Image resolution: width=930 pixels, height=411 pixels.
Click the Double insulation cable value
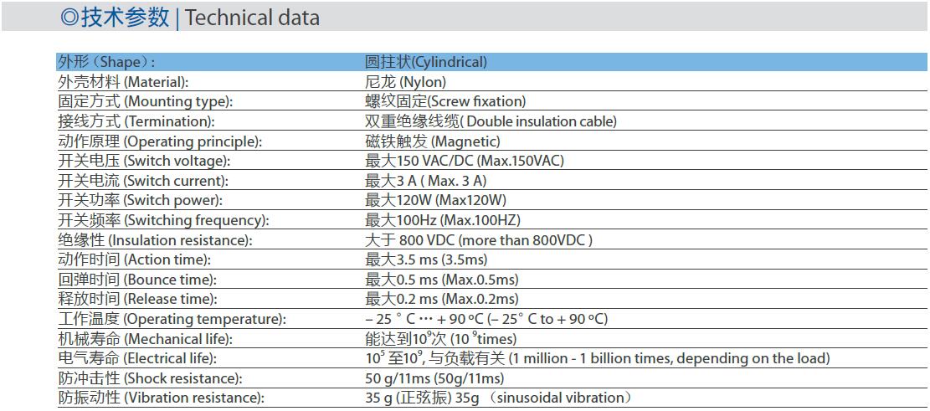click(491, 121)
